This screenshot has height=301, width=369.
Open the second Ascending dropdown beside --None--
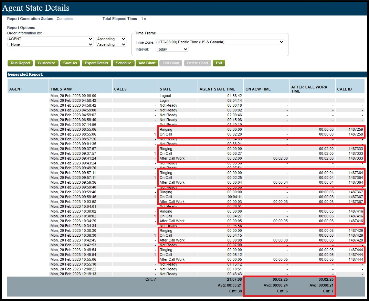[111, 44]
